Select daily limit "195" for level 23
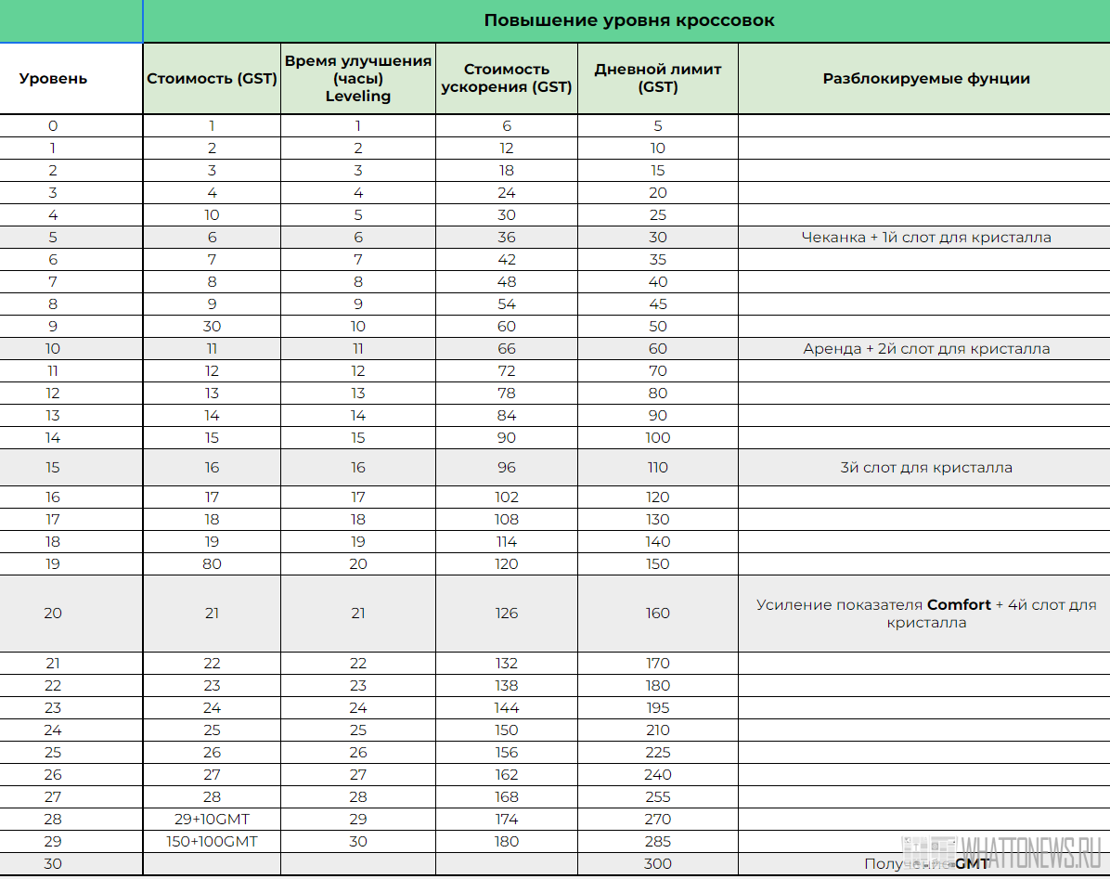 658,707
